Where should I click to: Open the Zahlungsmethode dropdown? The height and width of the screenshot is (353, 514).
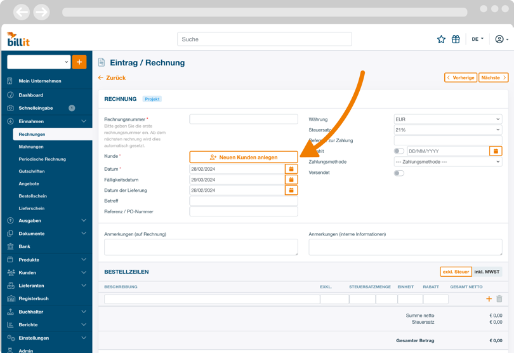point(447,162)
